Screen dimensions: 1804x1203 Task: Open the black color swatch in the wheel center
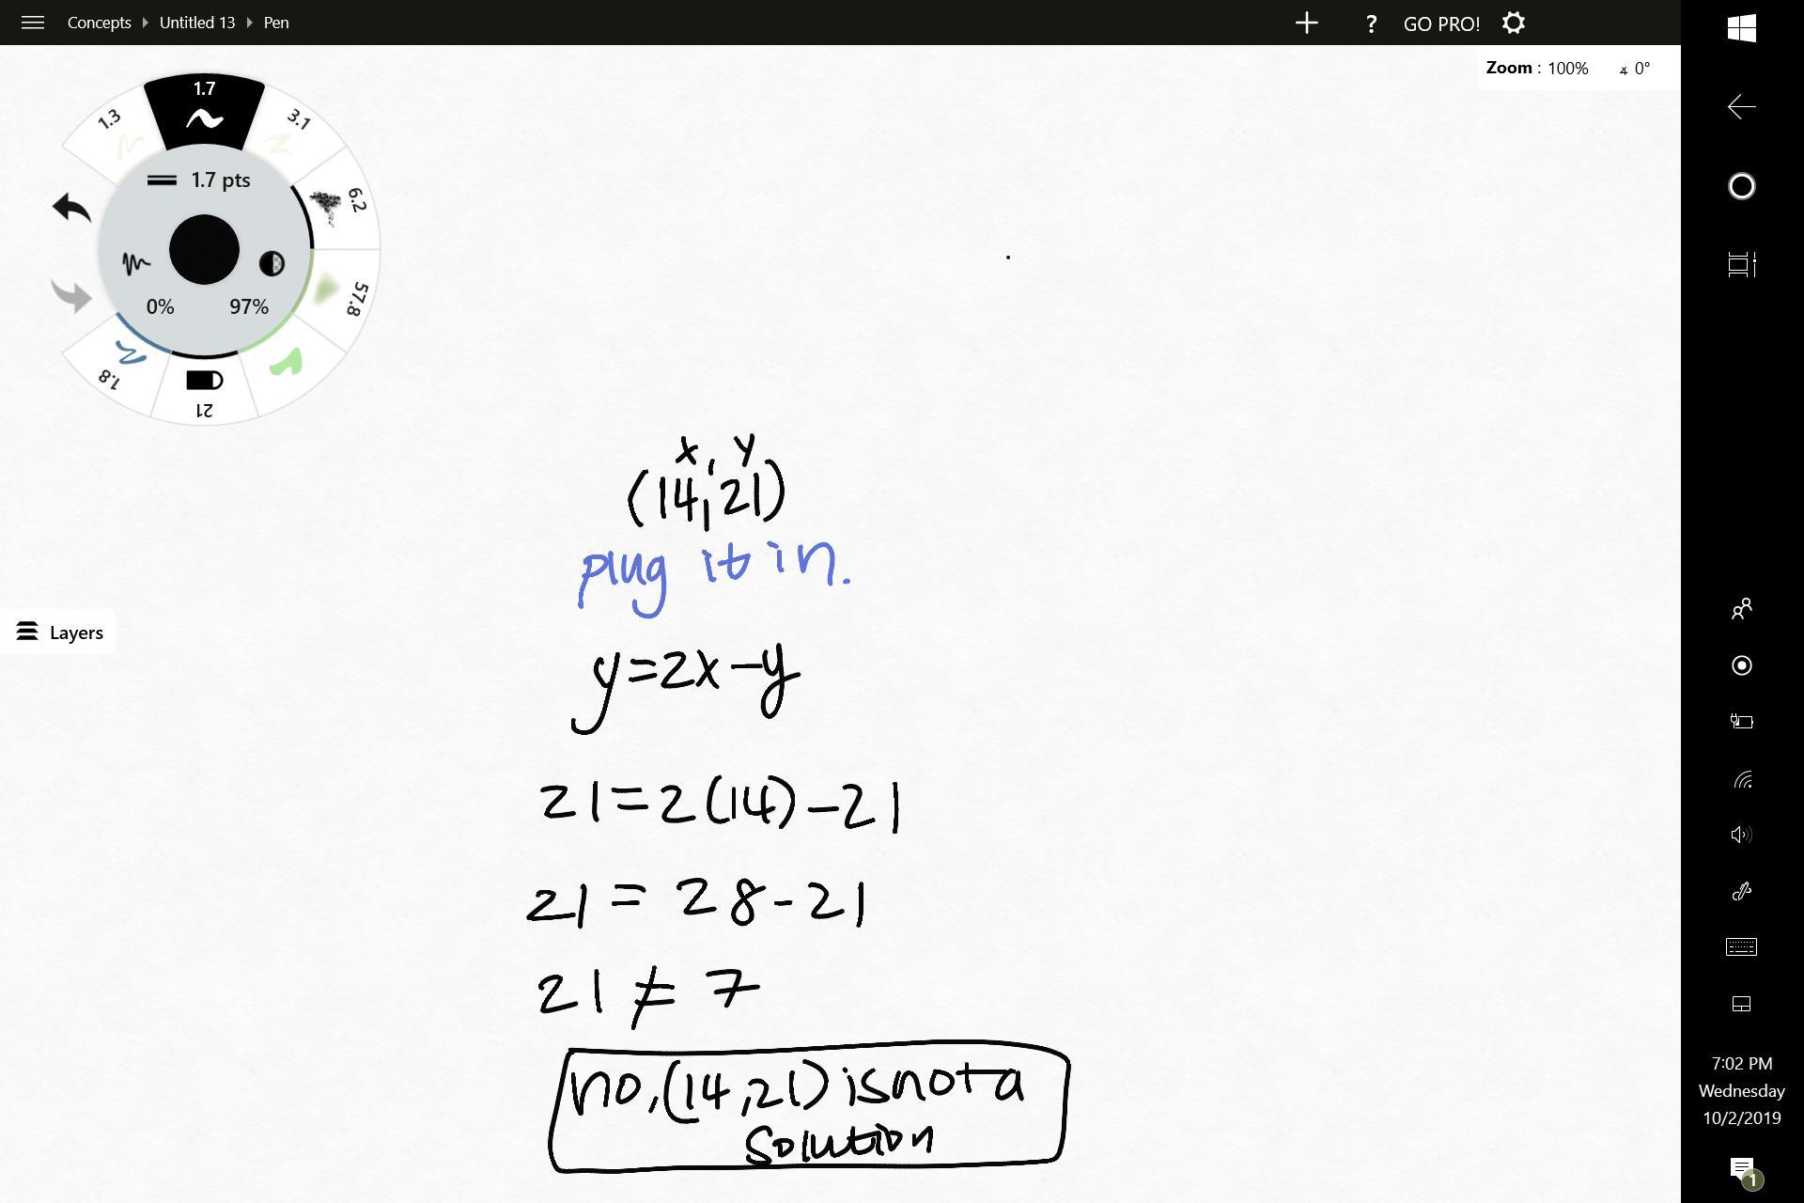click(x=204, y=250)
